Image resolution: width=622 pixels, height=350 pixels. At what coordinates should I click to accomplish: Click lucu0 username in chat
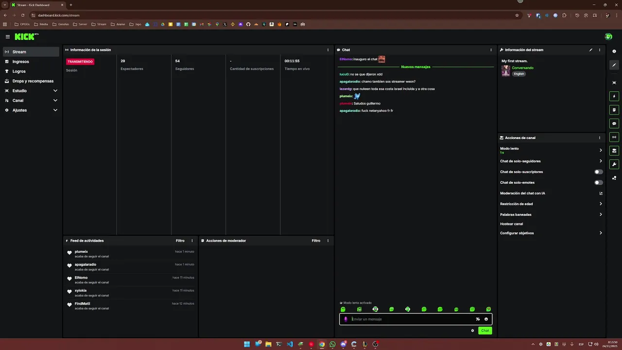[x=344, y=74]
